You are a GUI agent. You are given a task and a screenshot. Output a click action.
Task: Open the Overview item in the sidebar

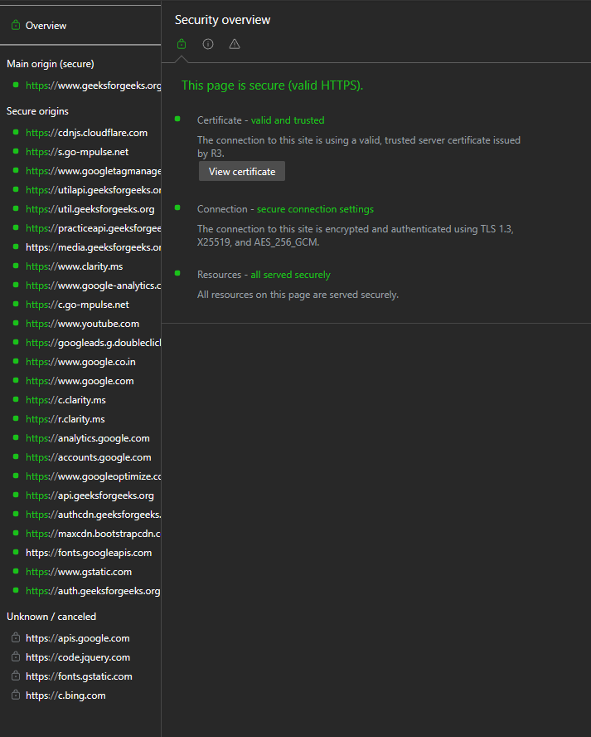[x=46, y=26]
